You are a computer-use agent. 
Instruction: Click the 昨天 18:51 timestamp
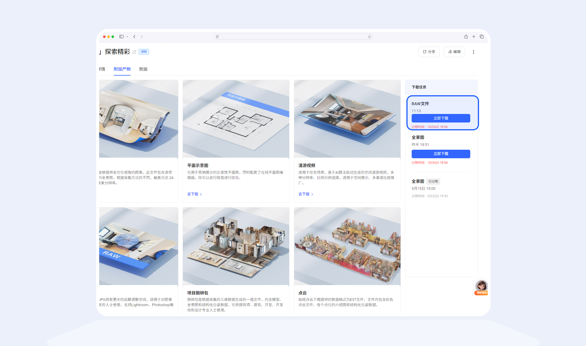click(x=420, y=145)
